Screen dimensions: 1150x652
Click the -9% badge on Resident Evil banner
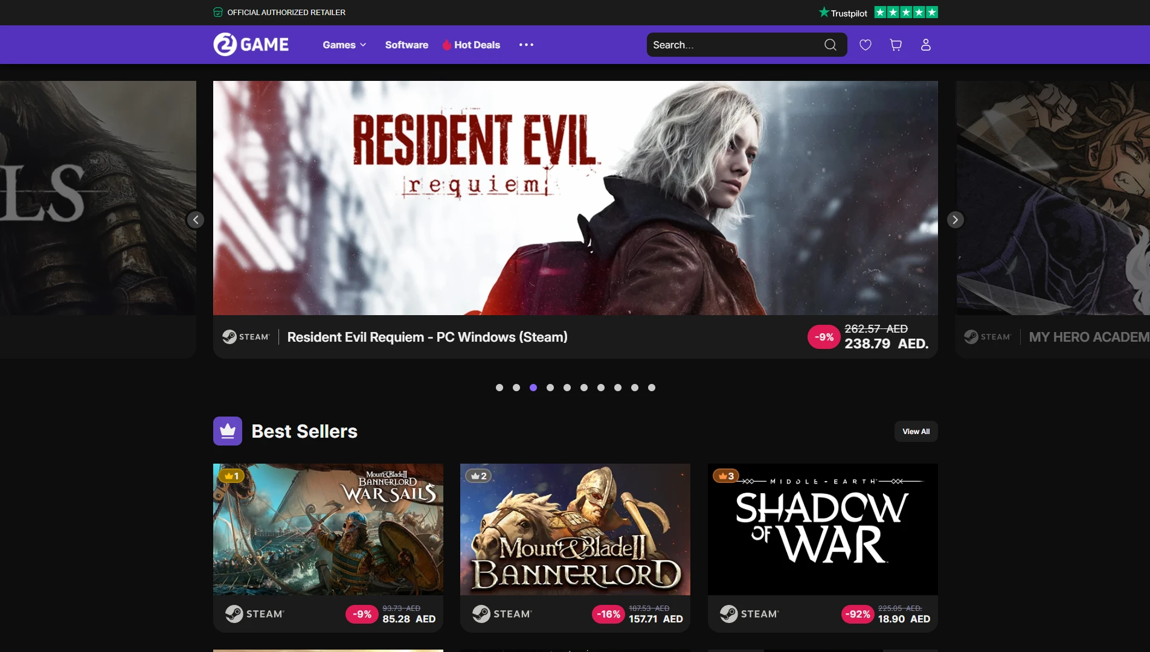coord(824,337)
